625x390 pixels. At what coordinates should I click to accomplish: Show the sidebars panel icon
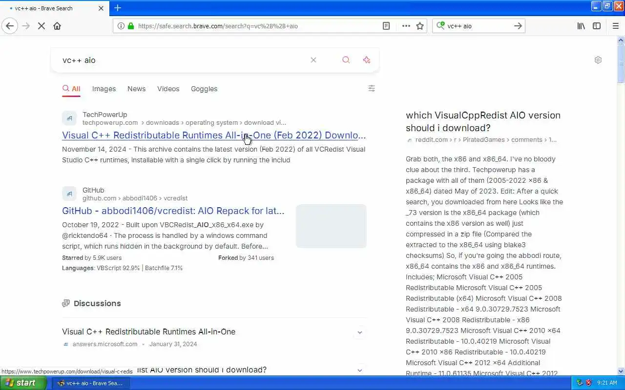point(597,26)
